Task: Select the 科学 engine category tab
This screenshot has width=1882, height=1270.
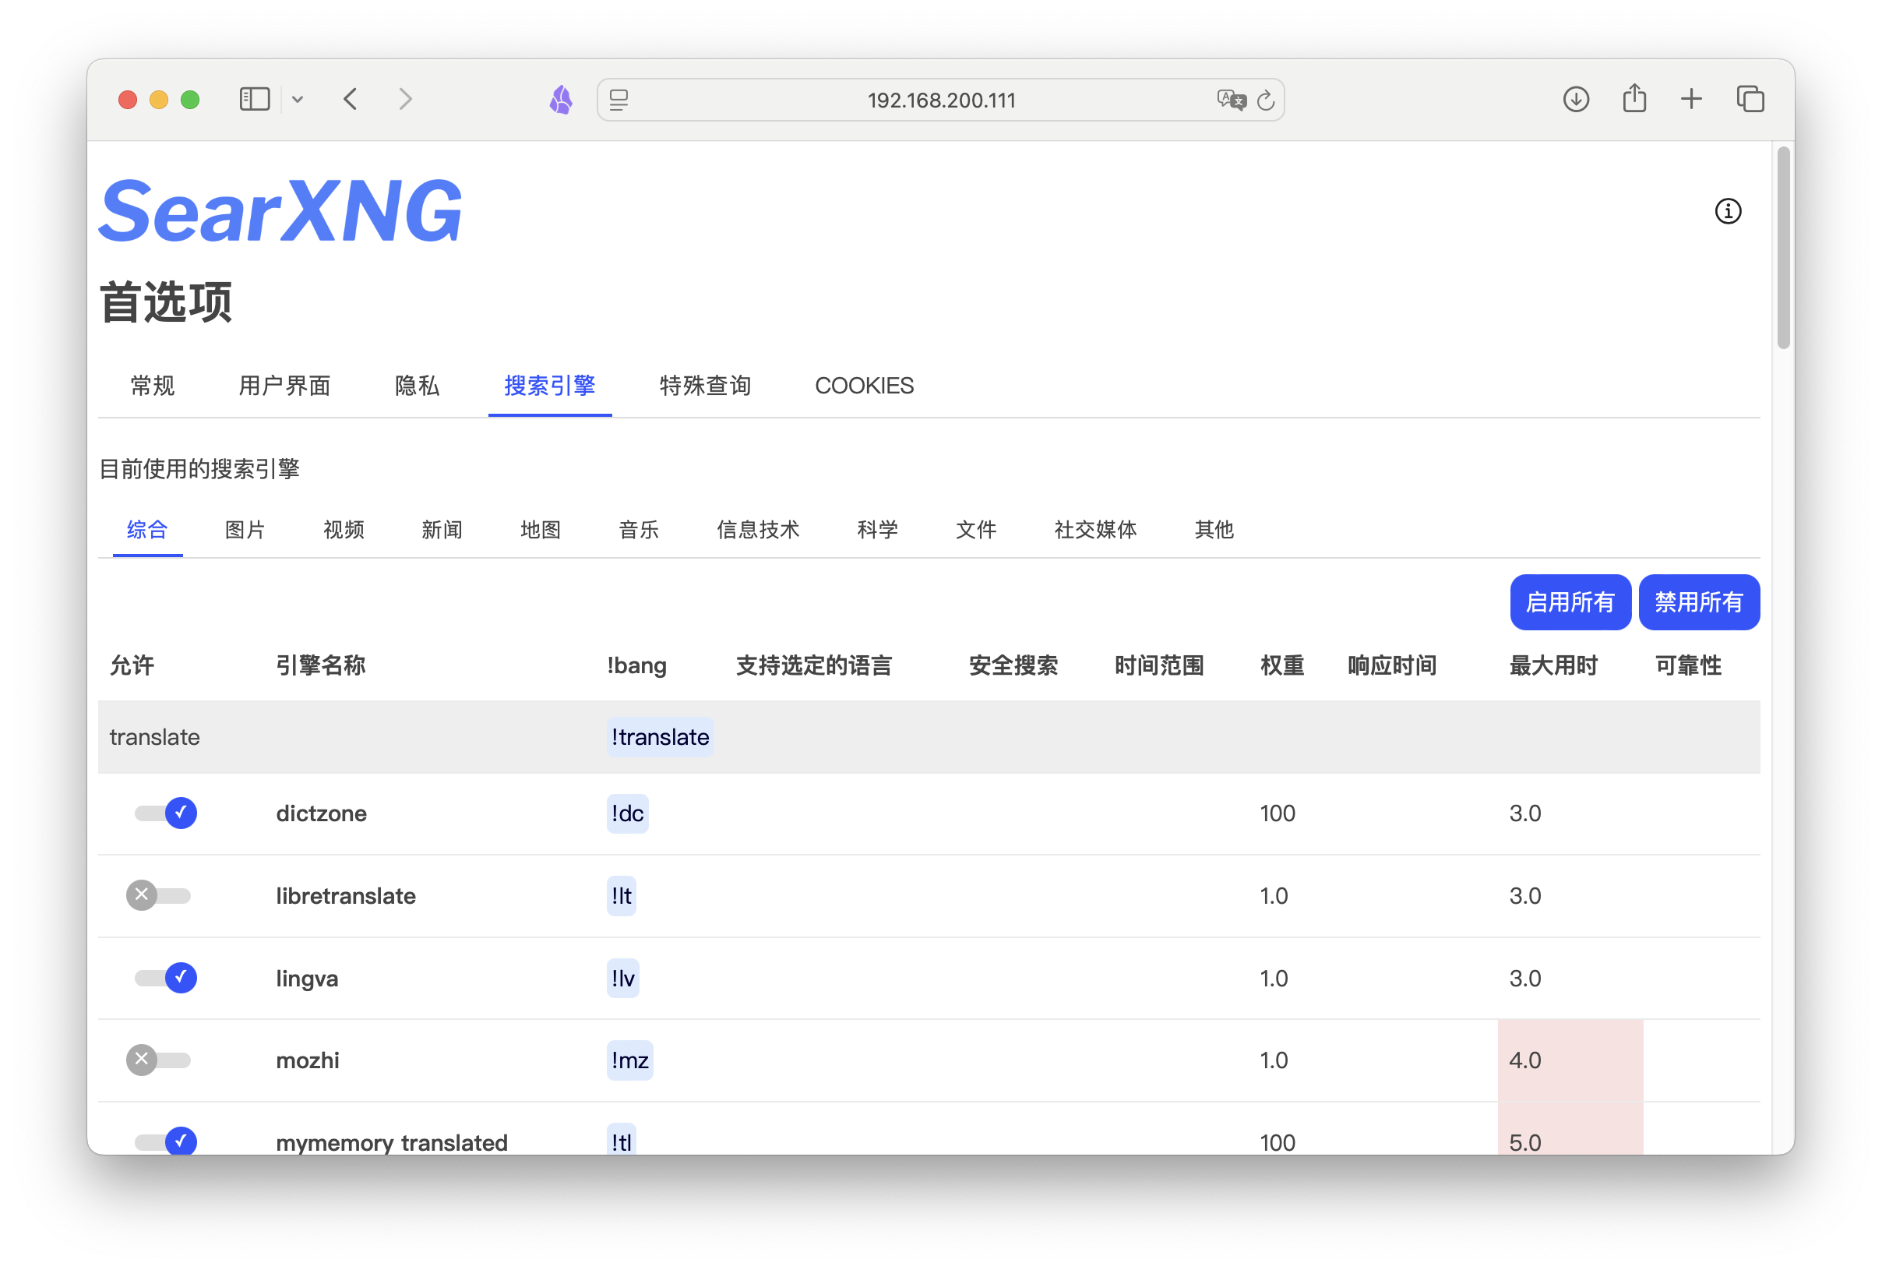Action: coord(878,530)
